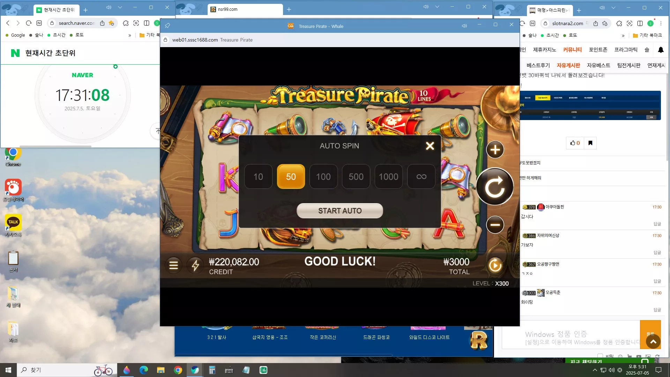The height and width of the screenshot is (377, 670).
Task: Open the slotnara2 window browser menu
Action: tap(661, 23)
